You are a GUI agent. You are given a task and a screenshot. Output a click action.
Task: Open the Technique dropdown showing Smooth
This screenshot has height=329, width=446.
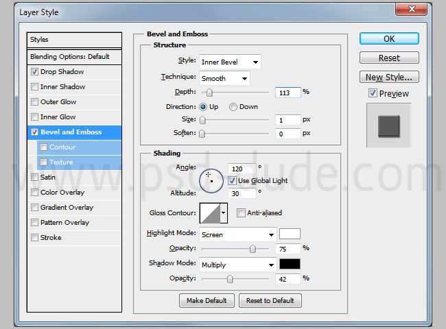pyautogui.click(x=224, y=78)
